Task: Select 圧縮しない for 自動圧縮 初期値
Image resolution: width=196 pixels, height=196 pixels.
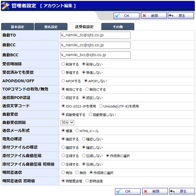Action: (x=84, y=164)
